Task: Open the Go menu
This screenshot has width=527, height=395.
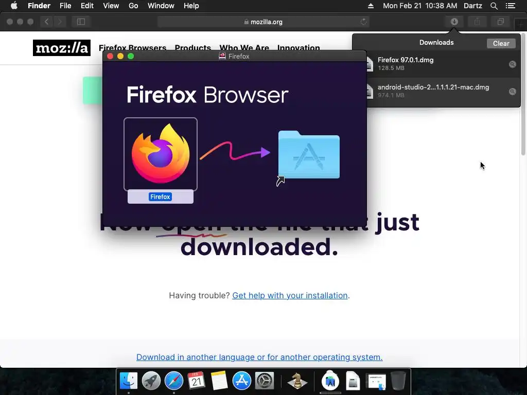Action: point(133,6)
